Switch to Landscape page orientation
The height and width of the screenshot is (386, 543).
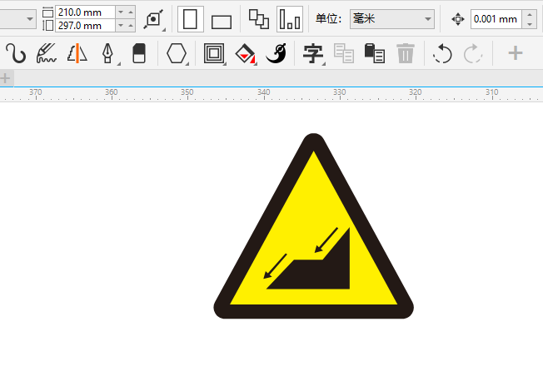[x=222, y=22]
